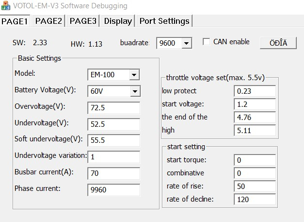Enable the CAN enable checkbox

206,42
